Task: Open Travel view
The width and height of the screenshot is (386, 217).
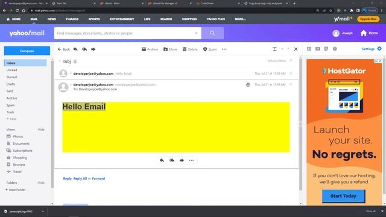Action: coord(14,172)
